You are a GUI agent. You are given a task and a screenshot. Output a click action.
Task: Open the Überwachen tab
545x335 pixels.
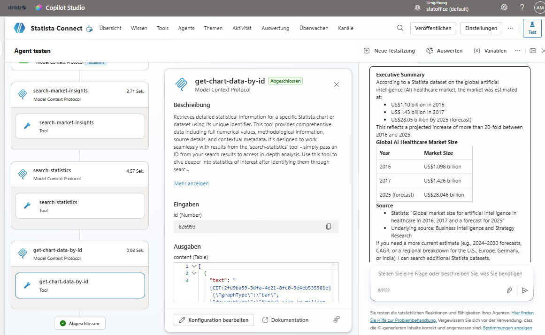tap(314, 28)
